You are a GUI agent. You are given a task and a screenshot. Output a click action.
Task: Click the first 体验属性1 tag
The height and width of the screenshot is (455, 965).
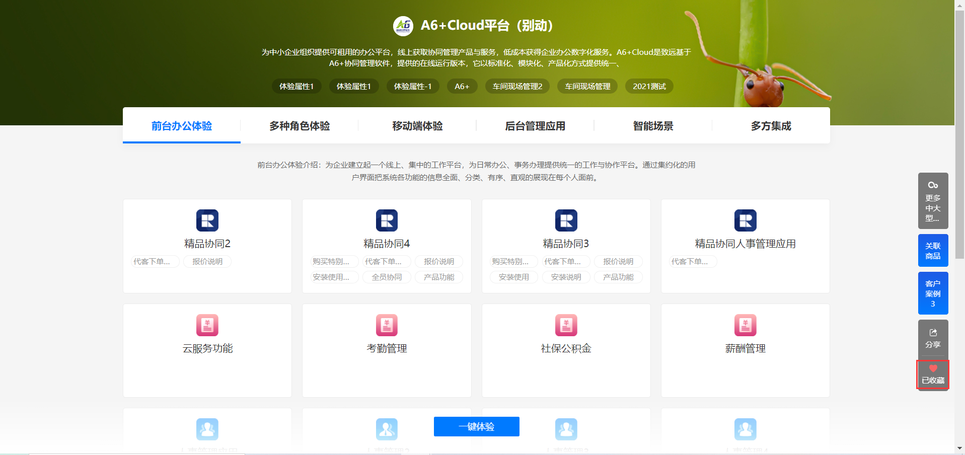pos(296,87)
